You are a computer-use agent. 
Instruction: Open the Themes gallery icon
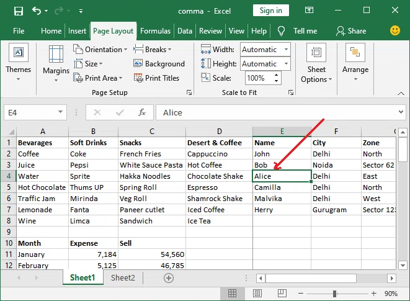tap(19, 52)
